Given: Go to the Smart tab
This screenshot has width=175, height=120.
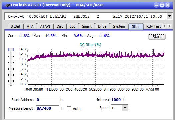Looking at the screenshot, I should (x=87, y=26).
